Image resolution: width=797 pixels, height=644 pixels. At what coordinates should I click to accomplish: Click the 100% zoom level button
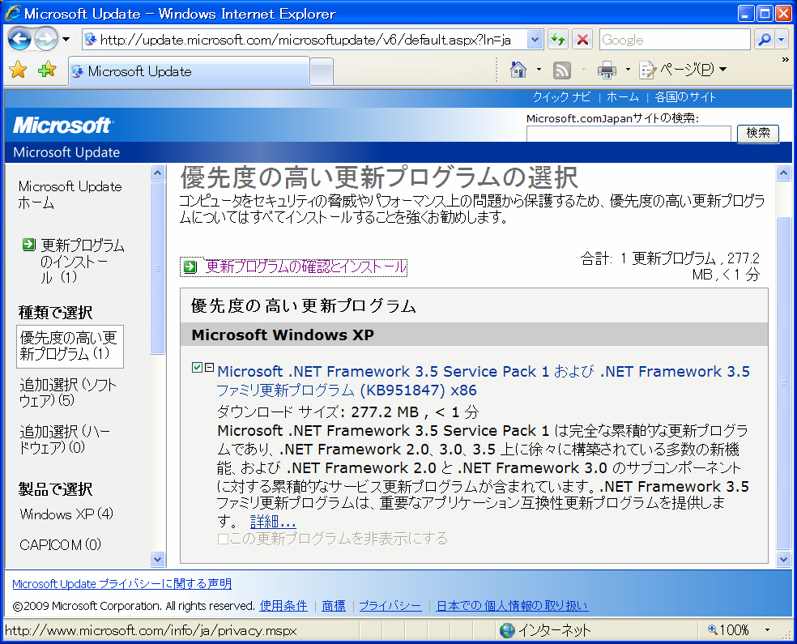click(730, 631)
